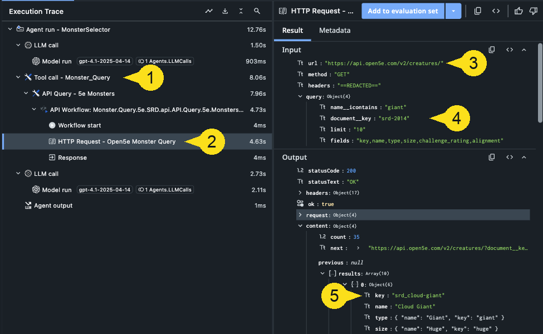Download the execution trace
The width and height of the screenshot is (543, 334).
tap(225, 11)
